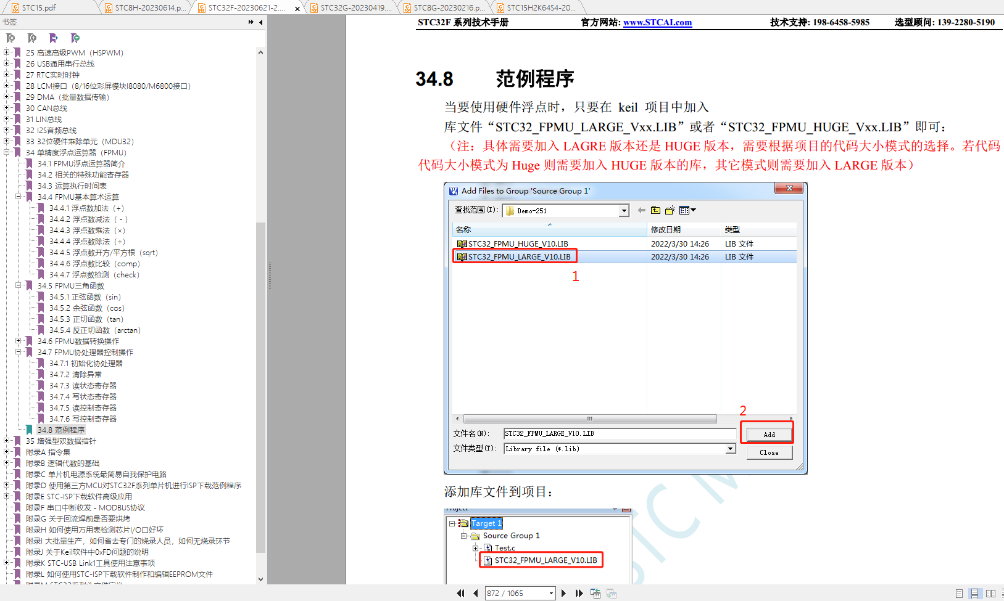The width and height of the screenshot is (1004, 601).
Task: Open bookmark 34.5.4 反正切函数
Action: pyautogui.click(x=95, y=330)
